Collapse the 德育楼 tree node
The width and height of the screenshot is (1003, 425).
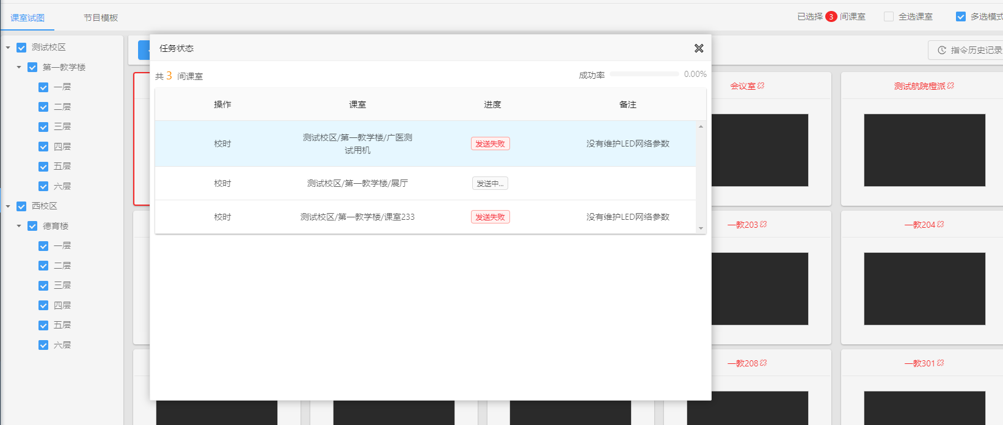19,226
